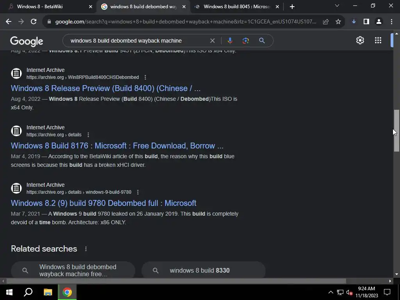Click into the Google search input field
The width and height of the screenshot is (400, 300).
coord(138,41)
